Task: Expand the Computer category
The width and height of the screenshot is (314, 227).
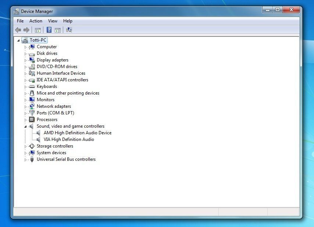Action: pyautogui.click(x=25, y=47)
